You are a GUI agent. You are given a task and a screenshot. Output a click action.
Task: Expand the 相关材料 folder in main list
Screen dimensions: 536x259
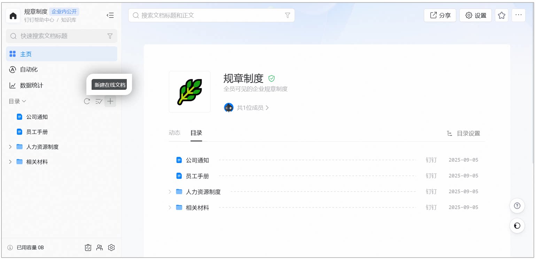[170, 207]
